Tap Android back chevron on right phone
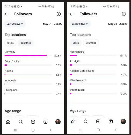 tap(116, 130)
